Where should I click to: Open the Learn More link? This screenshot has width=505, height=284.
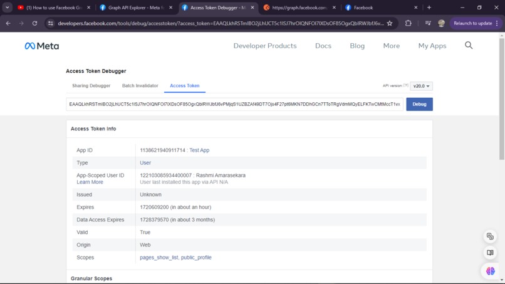tap(90, 182)
